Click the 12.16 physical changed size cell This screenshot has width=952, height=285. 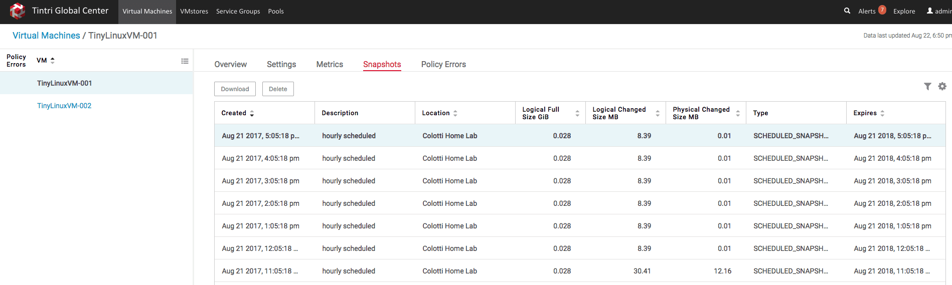pyautogui.click(x=723, y=271)
